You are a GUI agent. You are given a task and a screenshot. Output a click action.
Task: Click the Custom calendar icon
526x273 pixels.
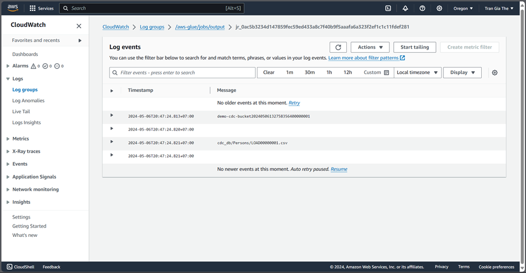386,72
